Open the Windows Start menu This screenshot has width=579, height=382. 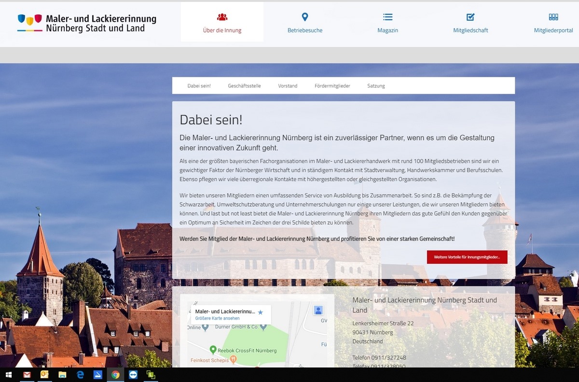click(x=8, y=374)
